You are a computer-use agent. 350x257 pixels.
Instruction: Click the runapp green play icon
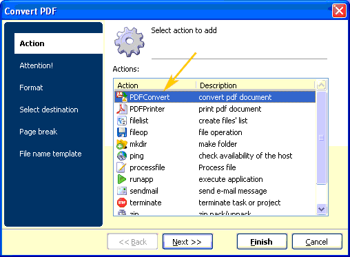tap(121, 179)
